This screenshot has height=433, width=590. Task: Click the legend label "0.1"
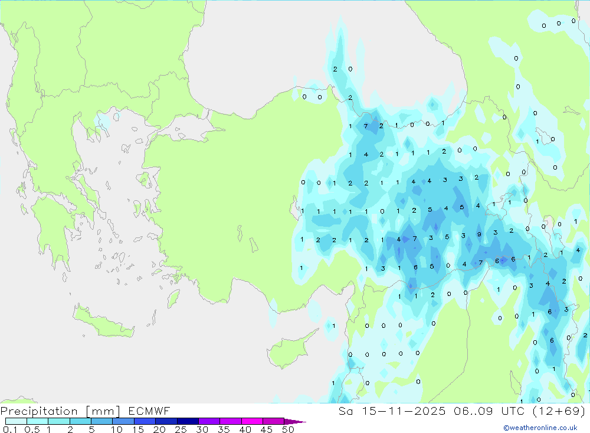tap(10, 429)
